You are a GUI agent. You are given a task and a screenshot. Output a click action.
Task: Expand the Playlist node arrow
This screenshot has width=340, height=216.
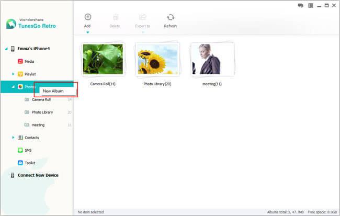(x=13, y=74)
